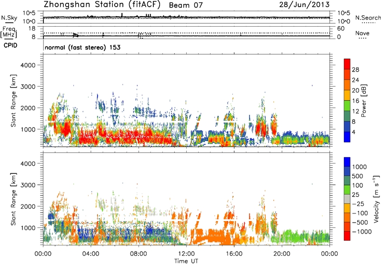Click the 'Freq. [MHz]' axis label
This screenshot has width=381, height=264.
click(x=9, y=32)
